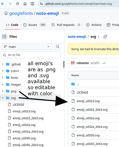Open the Actions tab

click(x=94, y=25)
